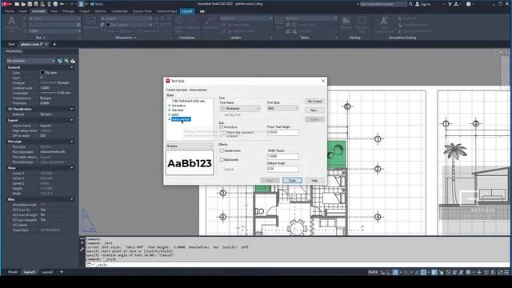Click the Toggle PICKADD icon in Properties panel
This screenshot has width=512, height=288.
pyautogui.click(x=60, y=61)
